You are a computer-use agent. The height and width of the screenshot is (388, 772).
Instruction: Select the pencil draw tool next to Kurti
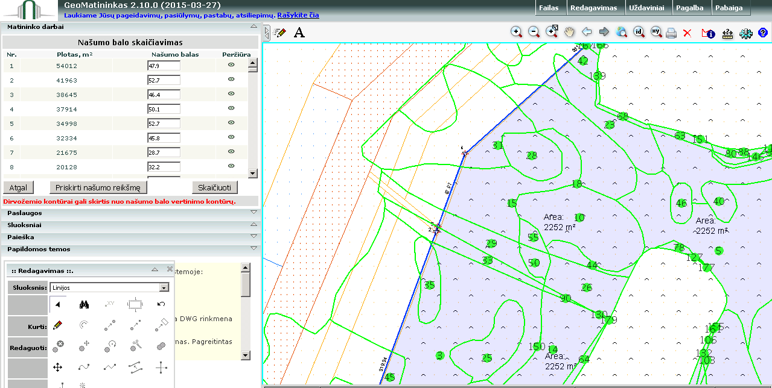58,325
